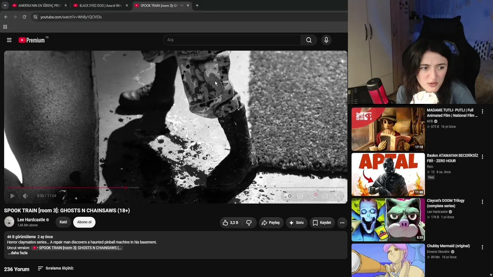Open a new browser tab
Image resolution: width=493 pixels, height=277 pixels.
pyautogui.click(x=197, y=5)
